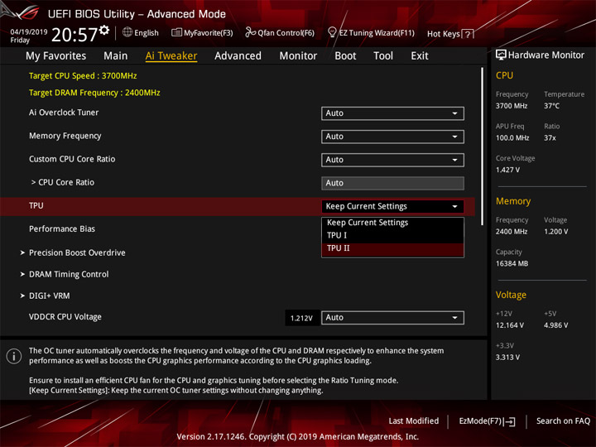Click the 04/19/2019 date text
The image size is (596, 447).
tap(28, 32)
